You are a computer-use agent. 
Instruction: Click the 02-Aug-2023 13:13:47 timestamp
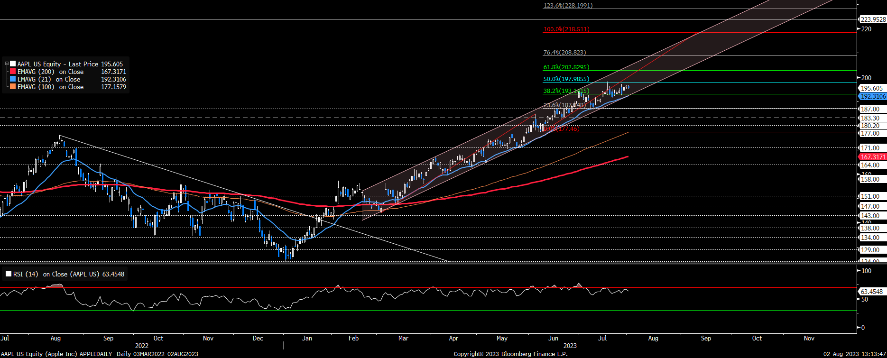point(854,354)
